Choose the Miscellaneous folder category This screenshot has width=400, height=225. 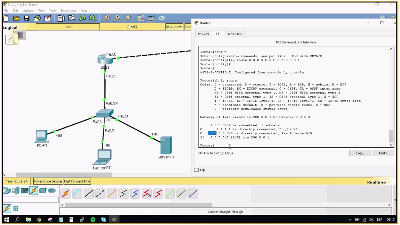tap(43, 190)
